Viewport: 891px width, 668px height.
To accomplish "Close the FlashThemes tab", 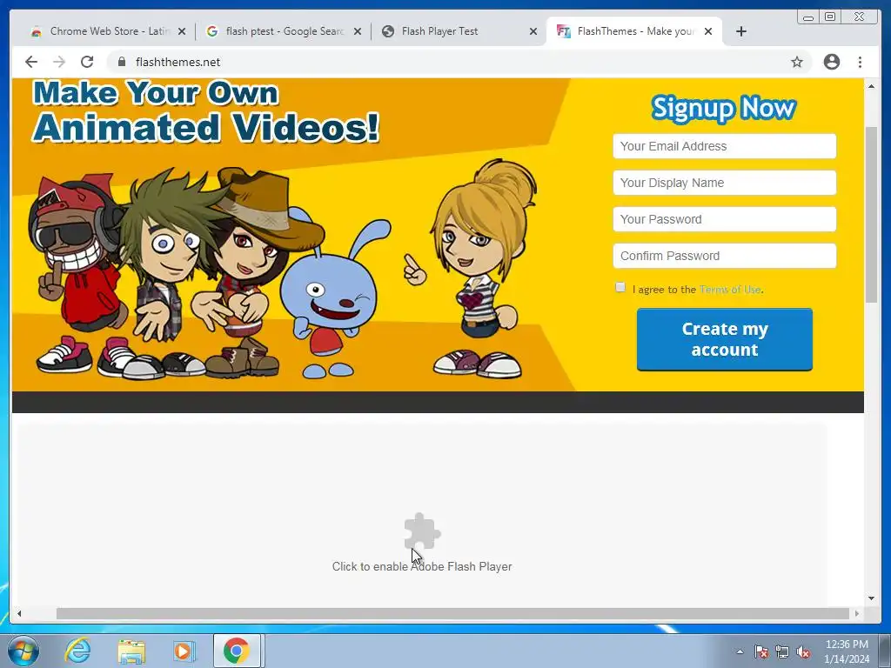I will 708,31.
